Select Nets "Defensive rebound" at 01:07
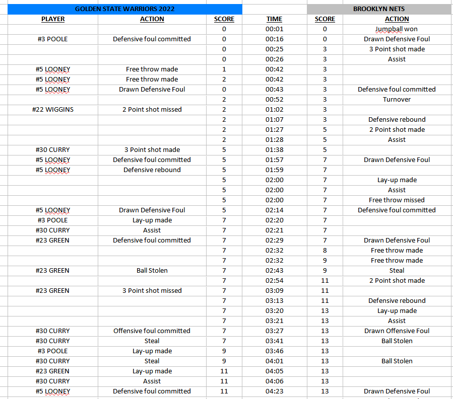This screenshot has width=453, height=399. click(397, 120)
